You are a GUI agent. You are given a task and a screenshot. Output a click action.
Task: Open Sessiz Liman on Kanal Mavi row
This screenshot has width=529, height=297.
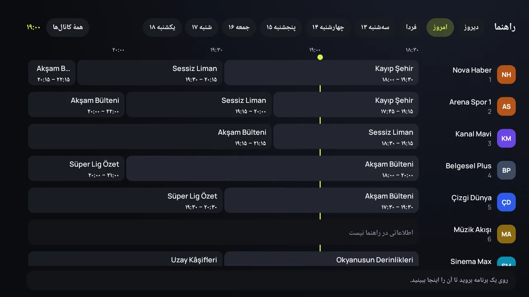coord(346,137)
